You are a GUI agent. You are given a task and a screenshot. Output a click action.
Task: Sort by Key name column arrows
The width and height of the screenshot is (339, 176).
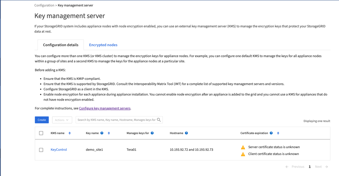pyautogui.click(x=109, y=133)
